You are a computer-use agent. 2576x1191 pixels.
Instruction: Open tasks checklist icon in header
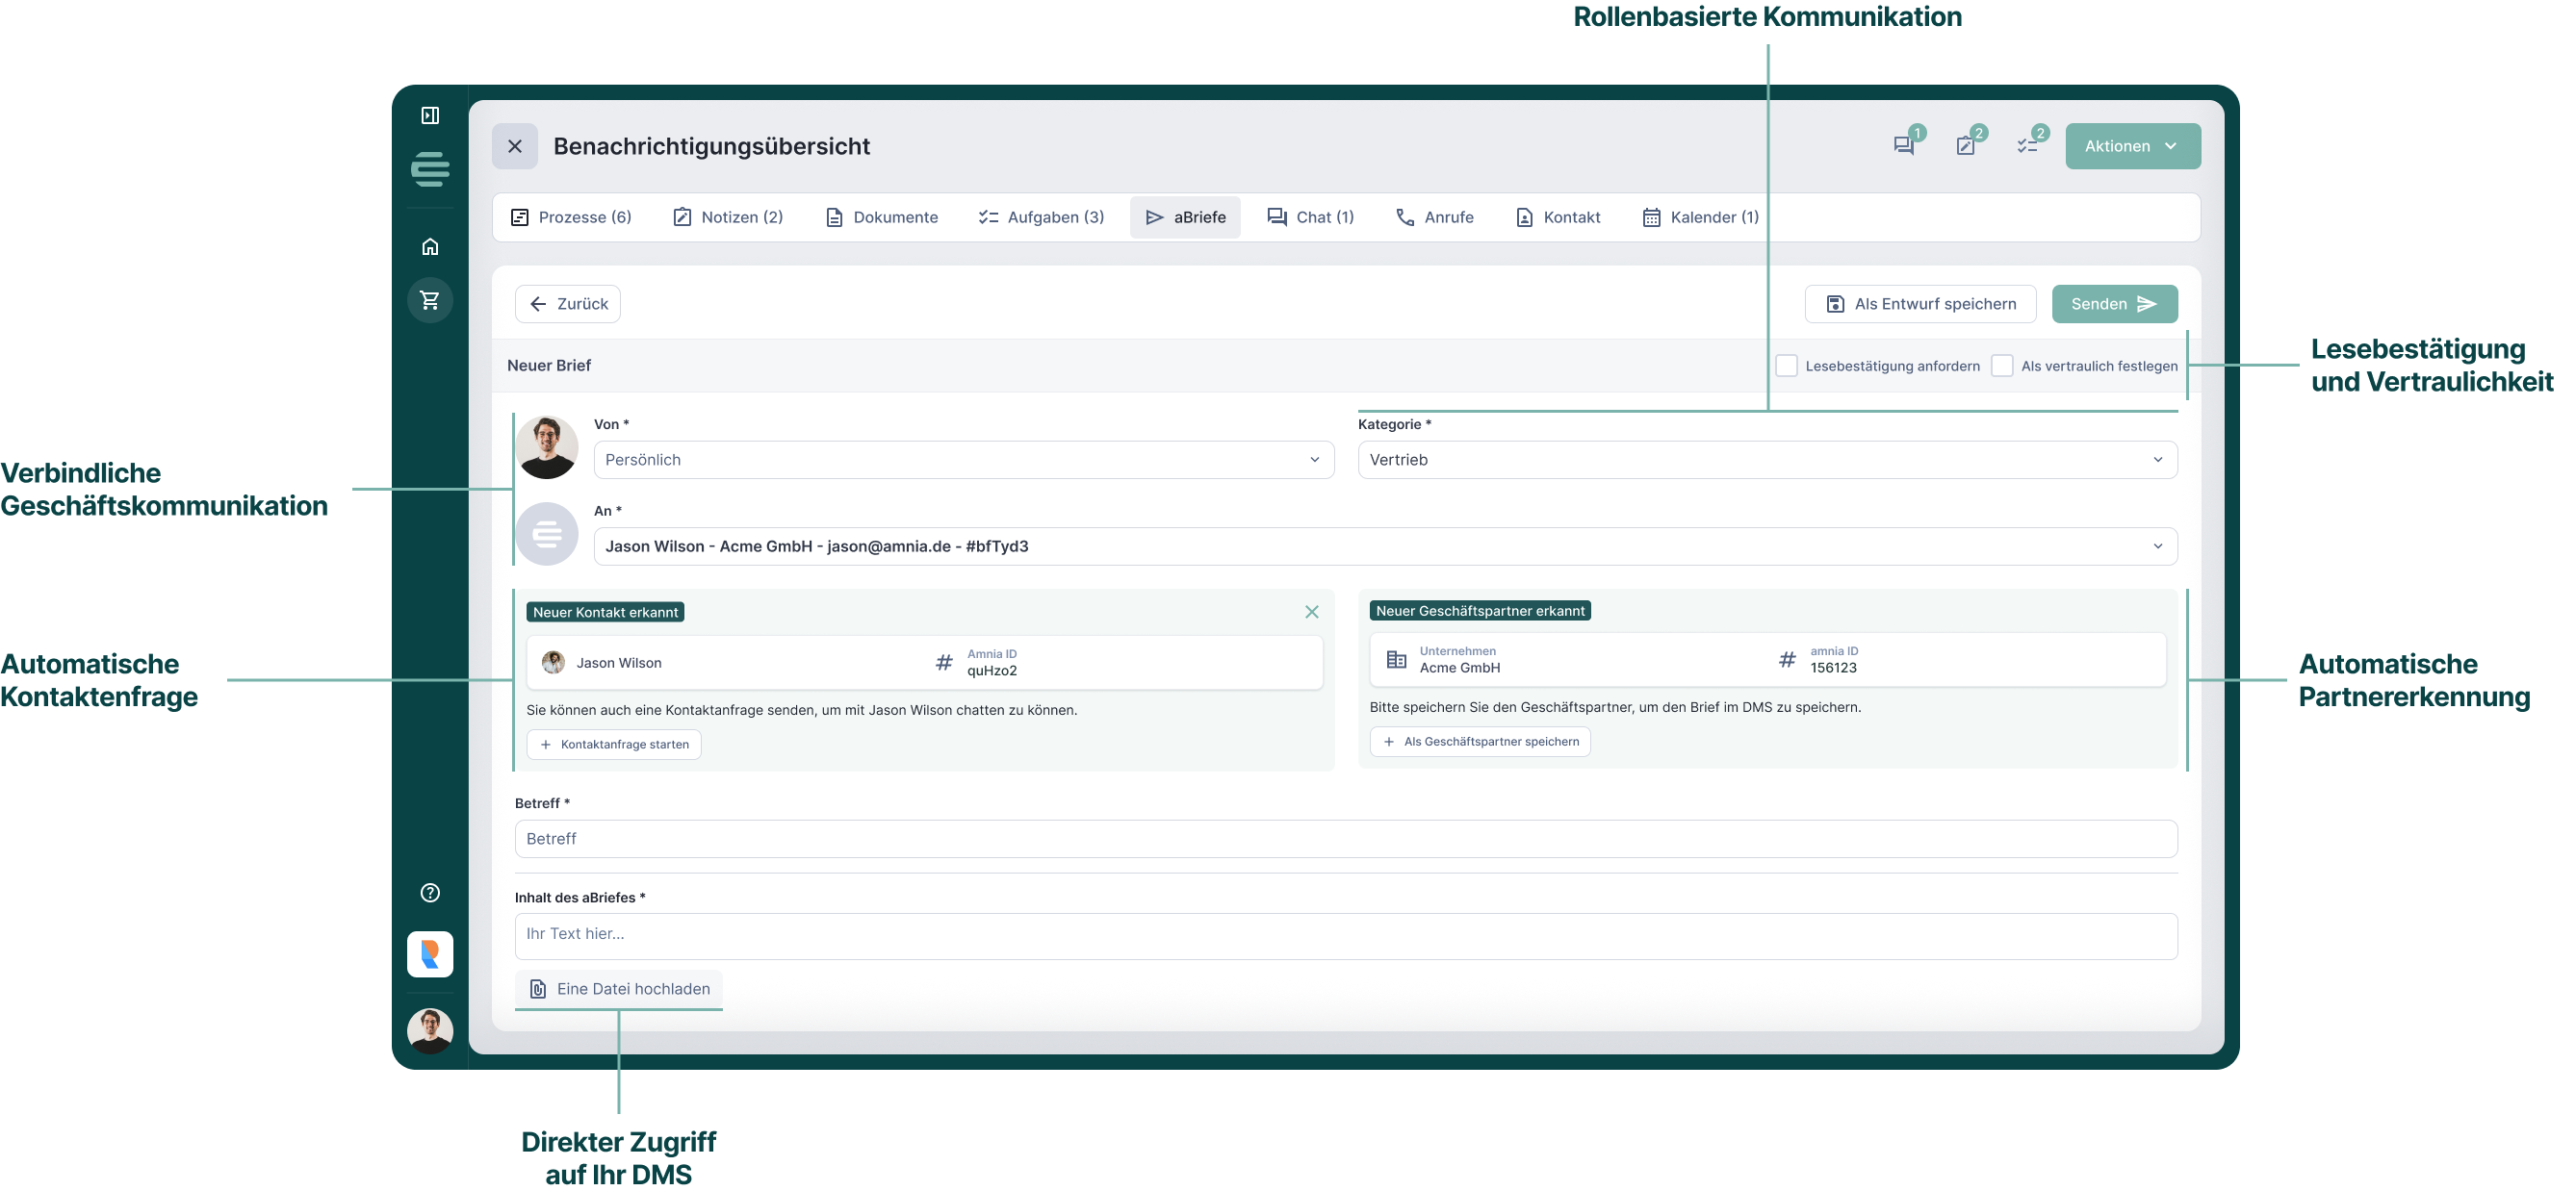[2028, 146]
